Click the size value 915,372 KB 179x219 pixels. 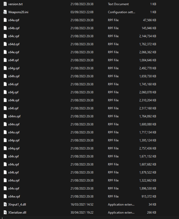pyautogui.click(x=149, y=197)
